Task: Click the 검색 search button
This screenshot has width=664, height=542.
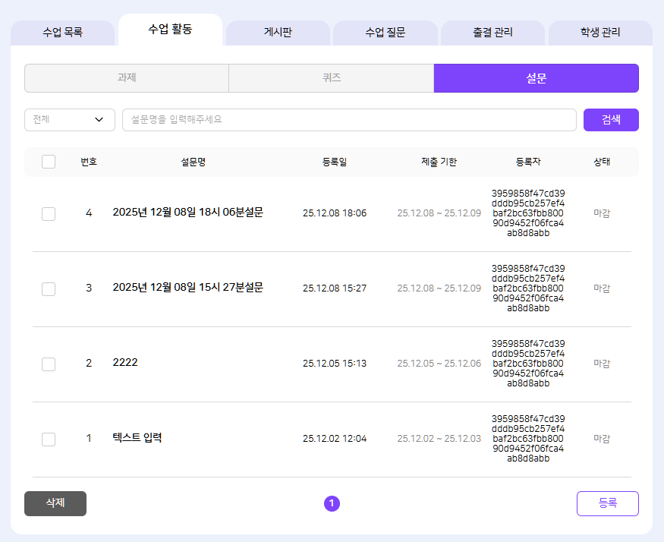Action: (611, 120)
